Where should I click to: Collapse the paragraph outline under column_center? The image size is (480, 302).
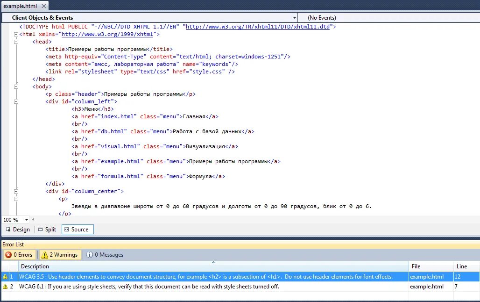pos(16,199)
